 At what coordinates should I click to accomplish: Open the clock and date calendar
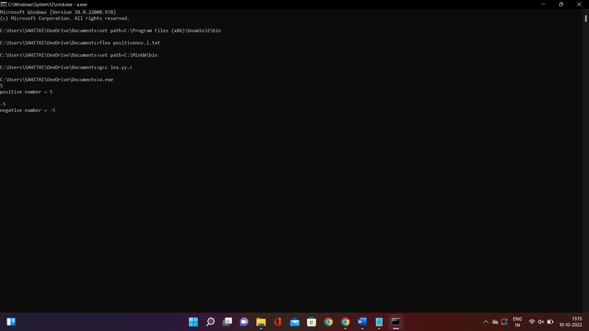point(570,322)
